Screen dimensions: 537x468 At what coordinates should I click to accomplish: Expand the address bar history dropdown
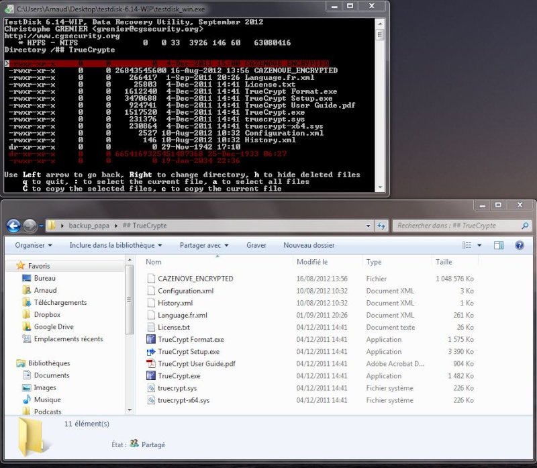pos(368,226)
